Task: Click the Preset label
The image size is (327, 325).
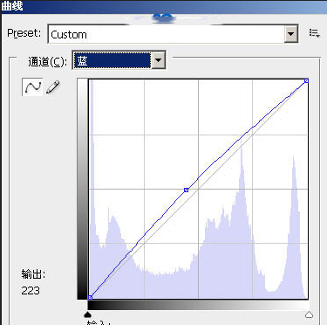Action: [24, 33]
